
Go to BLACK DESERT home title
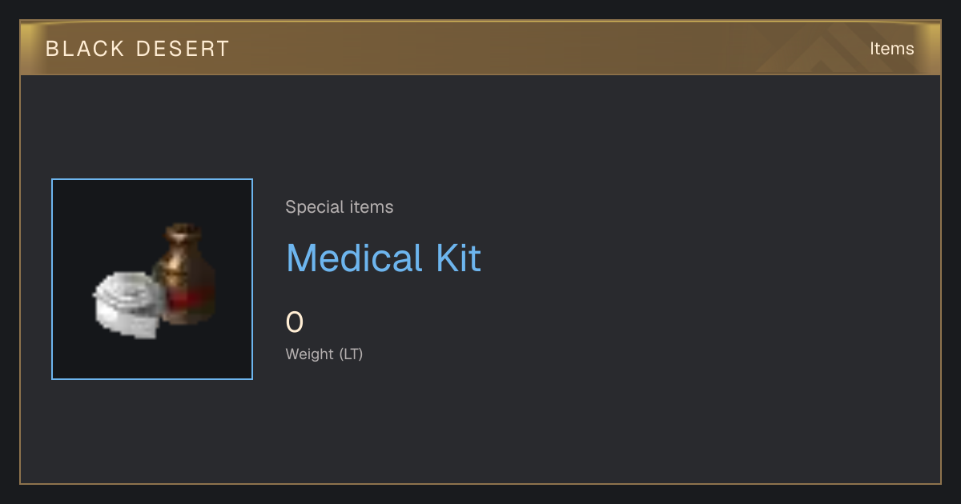pos(137,49)
